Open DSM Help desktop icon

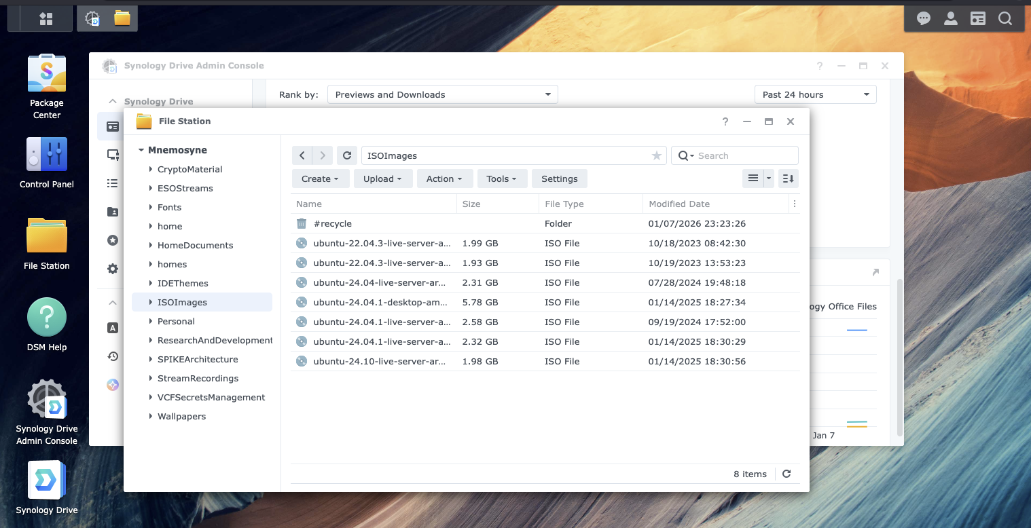pos(47,324)
